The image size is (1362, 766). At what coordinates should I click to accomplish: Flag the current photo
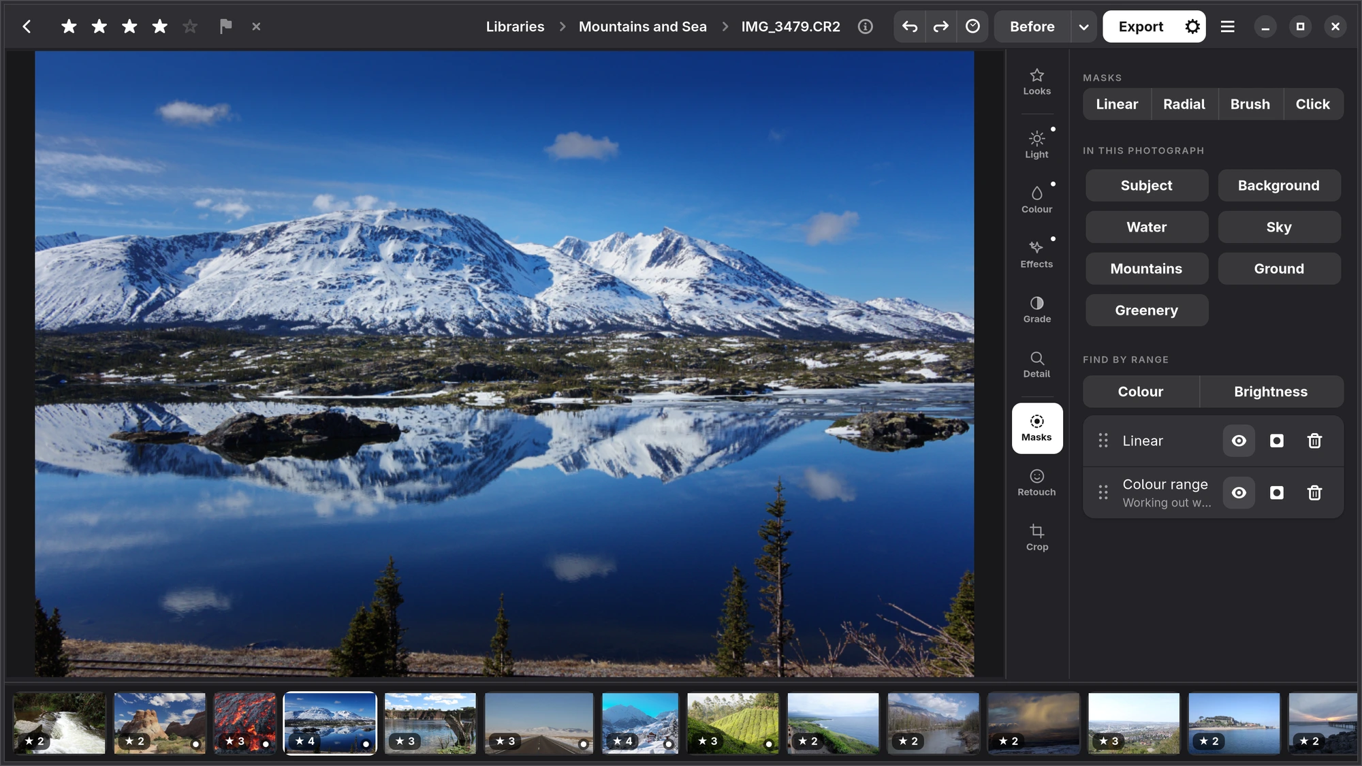click(225, 27)
